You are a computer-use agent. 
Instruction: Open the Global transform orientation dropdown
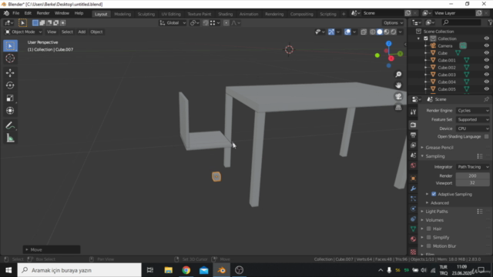pos(173,23)
